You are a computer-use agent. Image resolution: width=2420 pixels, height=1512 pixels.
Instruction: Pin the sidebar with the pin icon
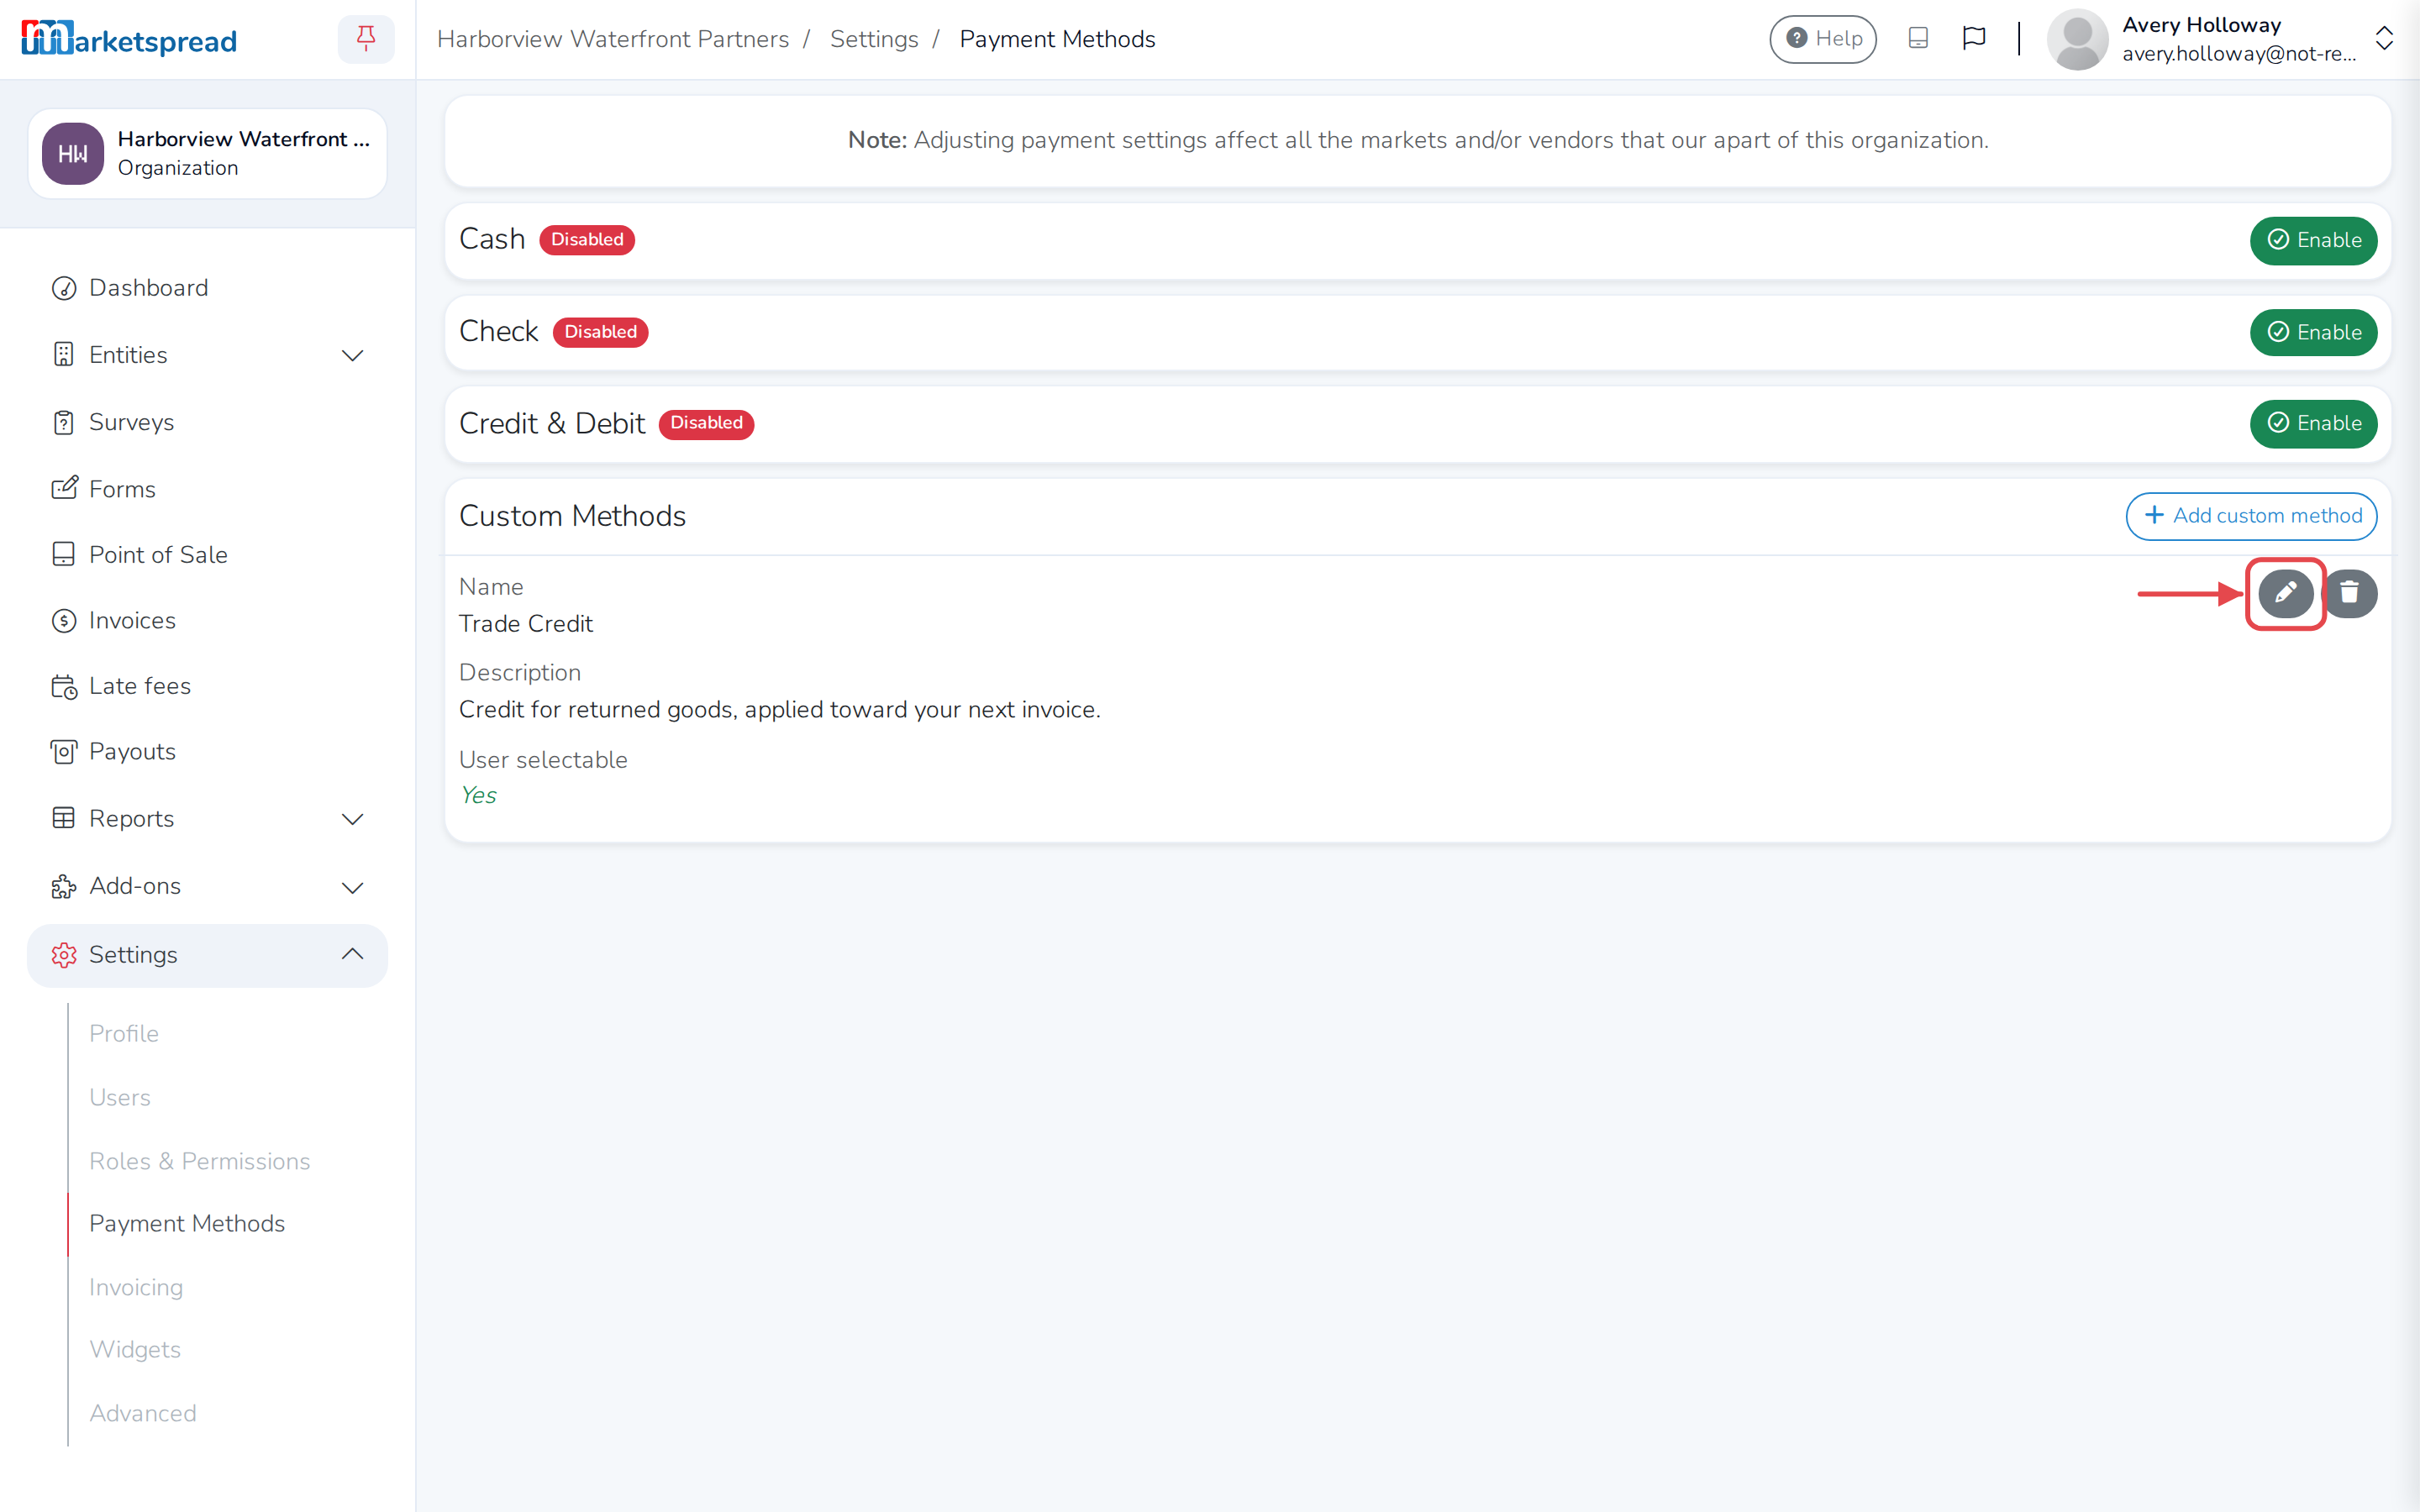[366, 39]
